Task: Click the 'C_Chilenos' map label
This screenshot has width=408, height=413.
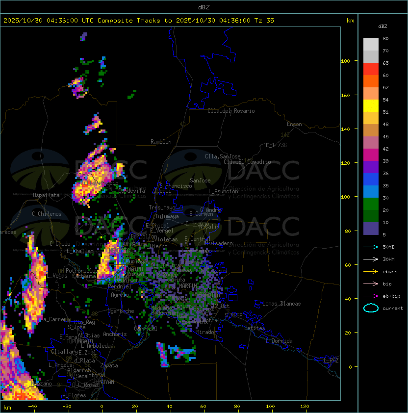Action: 47,214
